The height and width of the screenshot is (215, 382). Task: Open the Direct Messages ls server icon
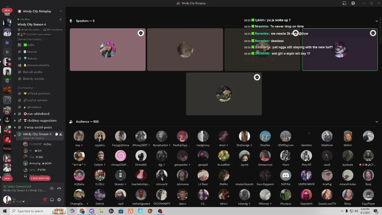pos(7,52)
